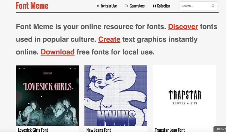This screenshot has height=132, width=226.
Task: Click the Font Meme site logo
Action: tap(32, 6)
